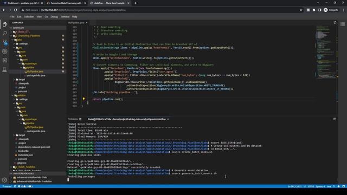
Task: Expand advanced-dataflow-lab-1-solution dependency
Action: (11, 181)
